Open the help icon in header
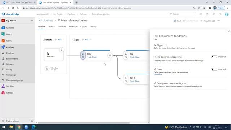This screenshot has height=130, width=231. pyautogui.click(x=214, y=14)
